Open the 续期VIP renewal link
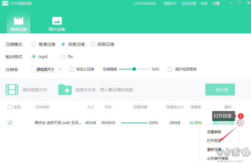 pos(170,4)
